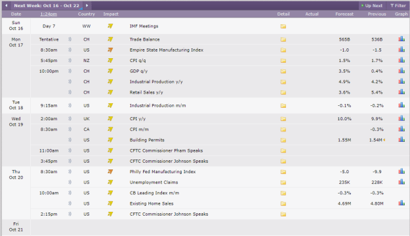Show graph for Empire State Manufacturing Index
The width and height of the screenshot is (410, 236).
tap(401, 50)
